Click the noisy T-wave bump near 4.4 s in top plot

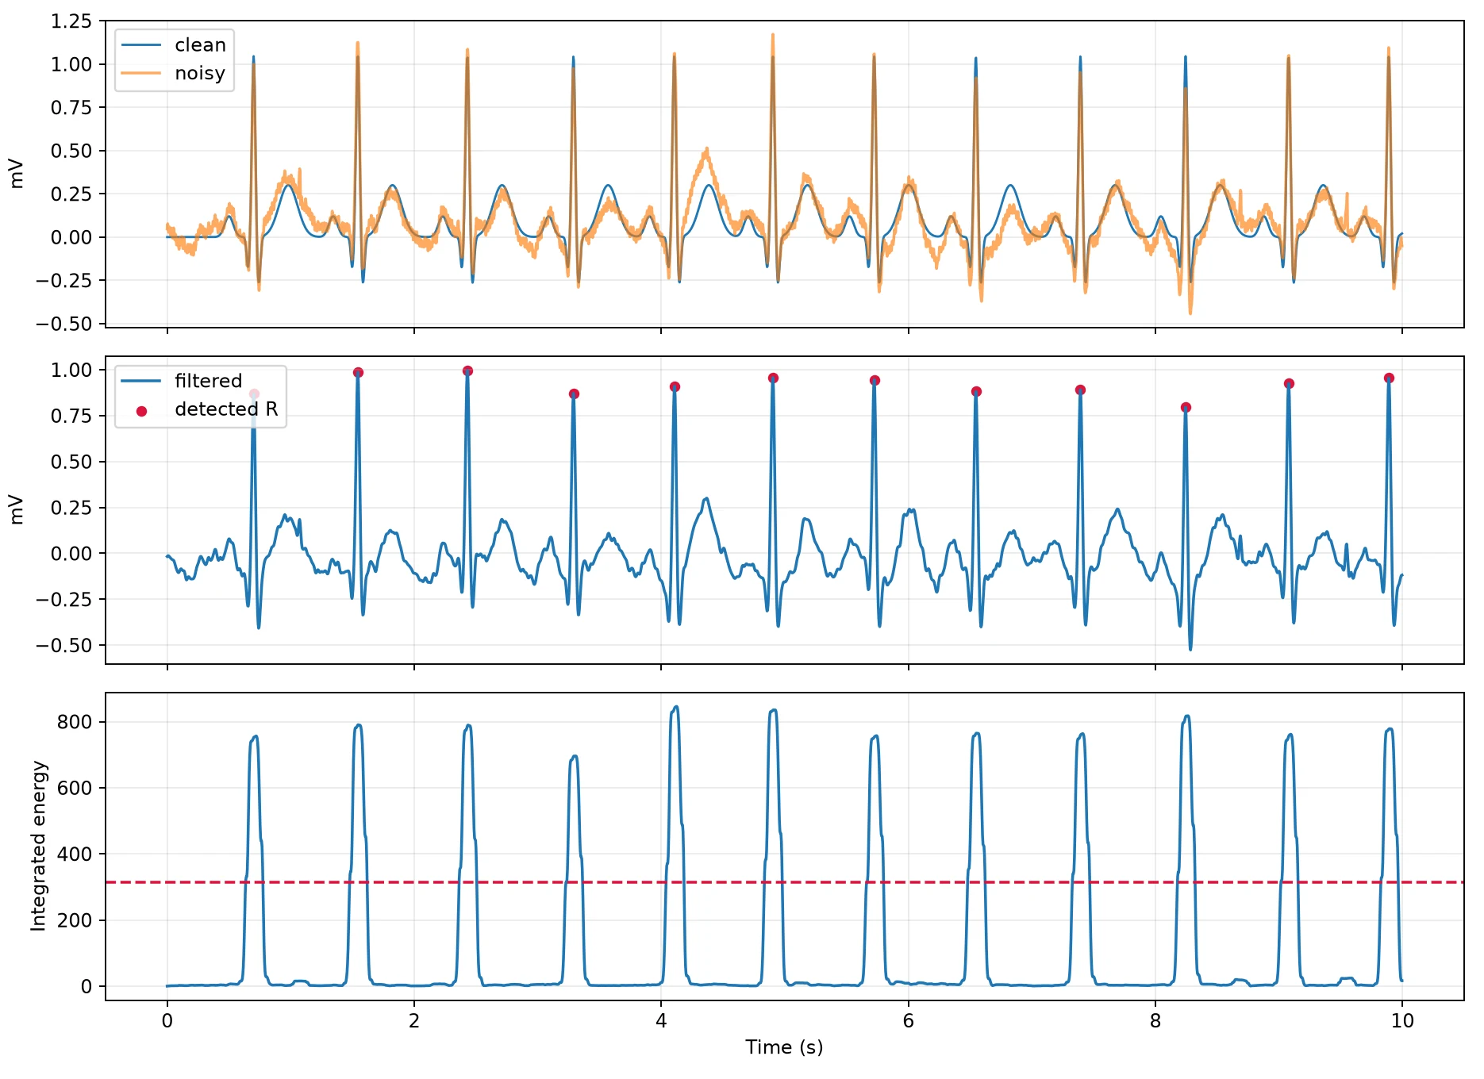[706, 151]
